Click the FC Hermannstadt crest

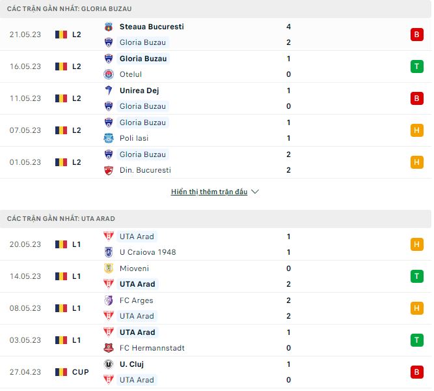(109, 348)
